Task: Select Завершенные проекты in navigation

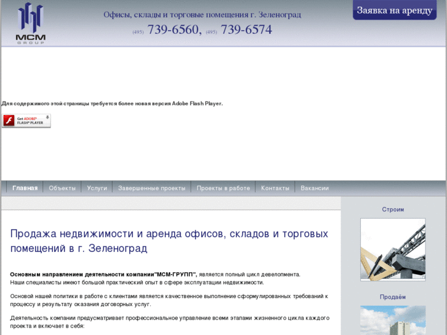Action: (152, 188)
